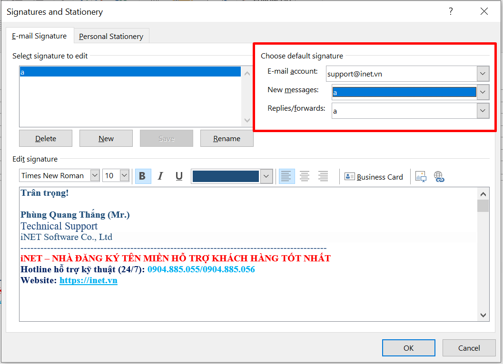Click the red iNET slogan line
The width and height of the screenshot is (503, 364).
click(176, 258)
